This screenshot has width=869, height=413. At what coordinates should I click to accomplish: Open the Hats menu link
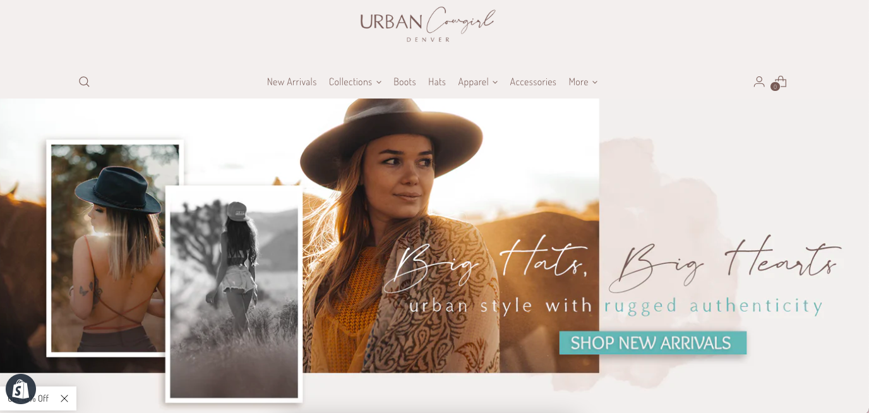pyautogui.click(x=437, y=82)
